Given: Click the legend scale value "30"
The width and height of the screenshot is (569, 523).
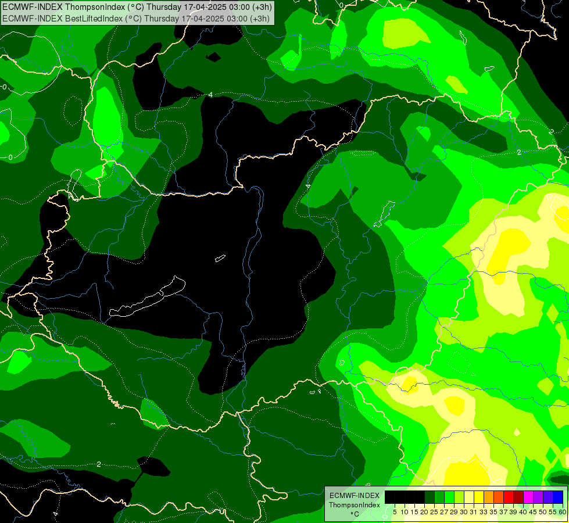Looking at the screenshot, I should click(x=464, y=512).
